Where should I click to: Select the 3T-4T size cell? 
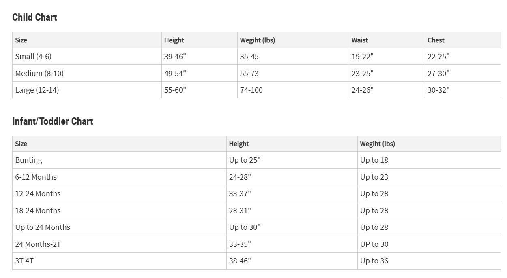click(119, 261)
